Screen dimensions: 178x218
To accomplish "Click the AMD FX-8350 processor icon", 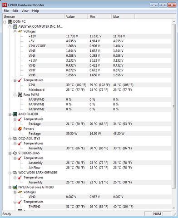I will coord(15,114).
